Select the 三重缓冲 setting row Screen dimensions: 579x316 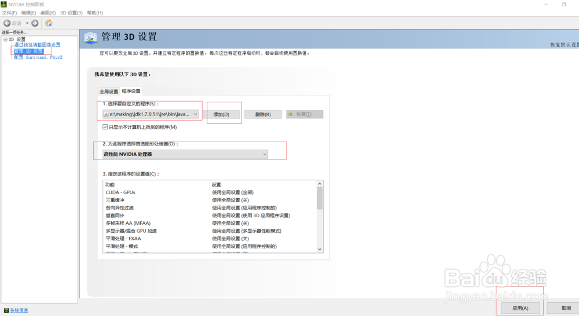tap(210, 200)
